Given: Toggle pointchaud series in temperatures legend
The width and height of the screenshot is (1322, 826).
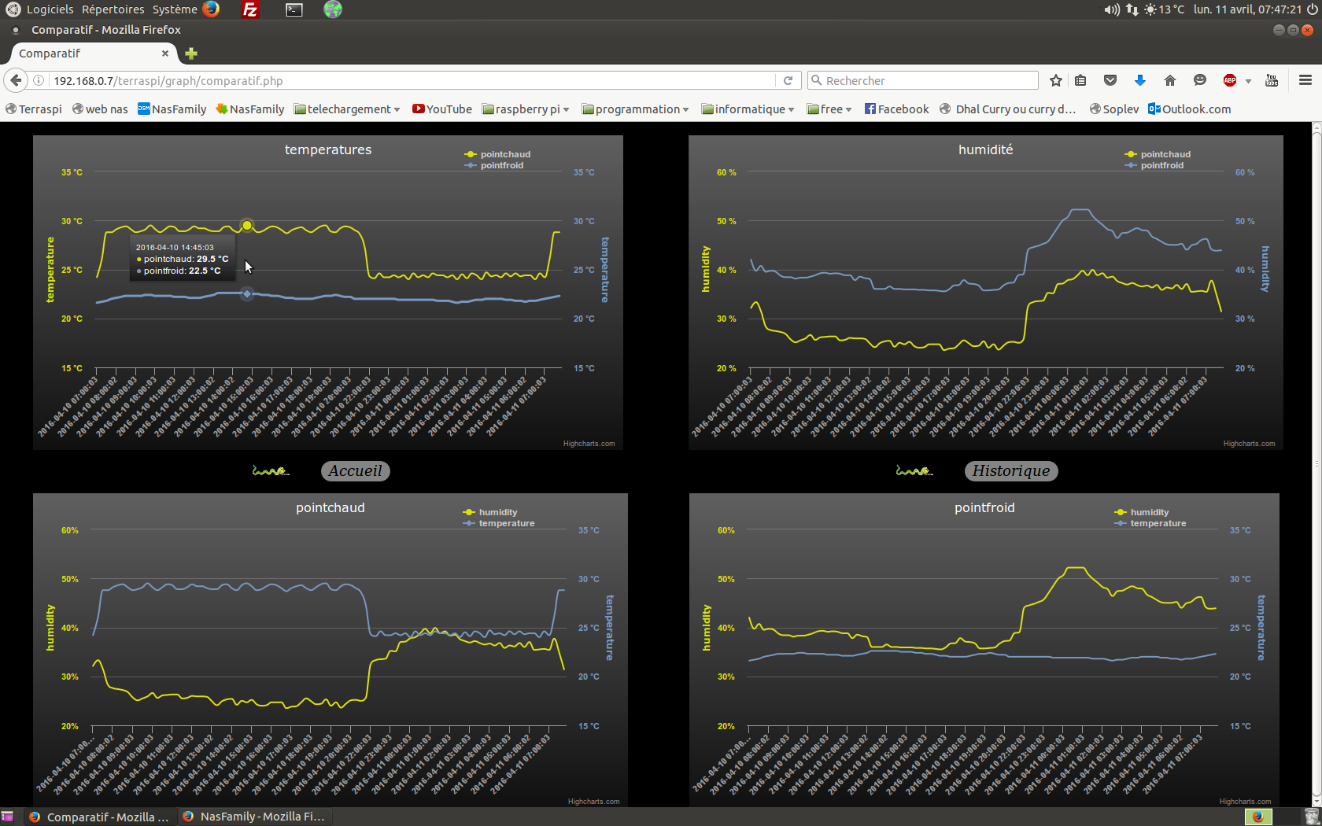Looking at the screenshot, I should 504,154.
